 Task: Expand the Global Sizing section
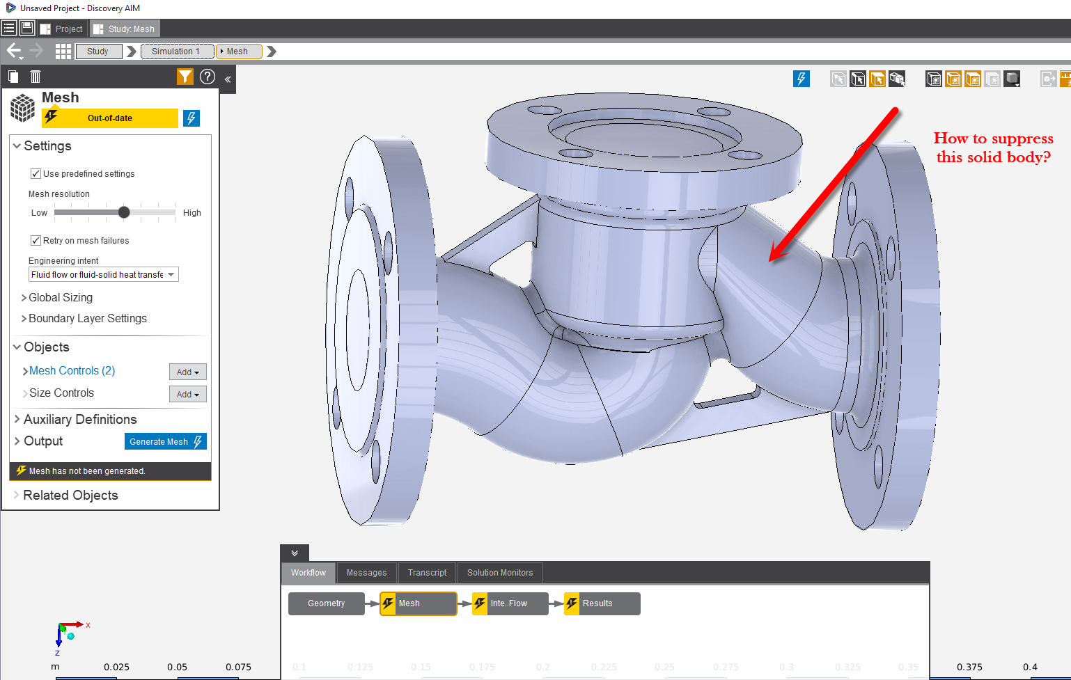pos(60,298)
